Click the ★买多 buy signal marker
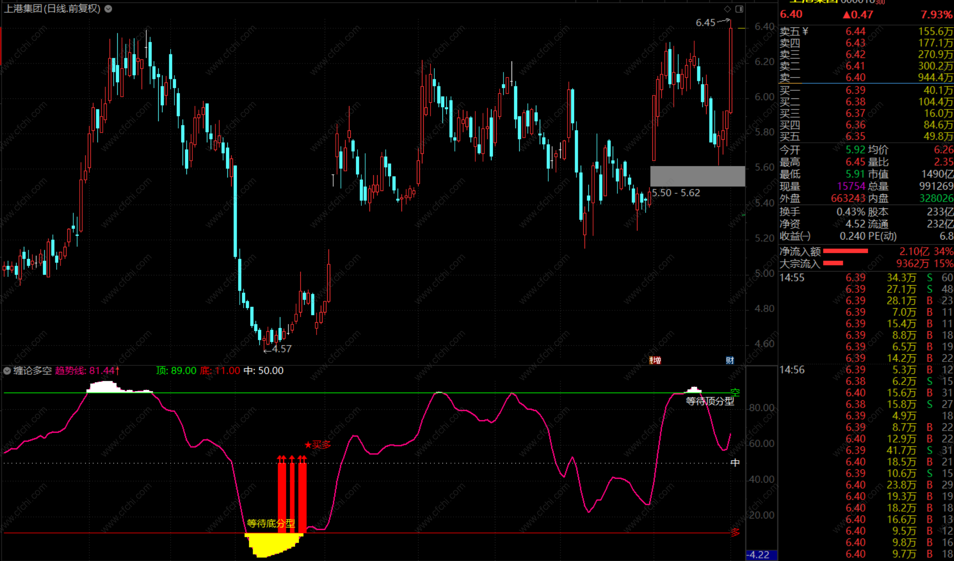Screen dimensions: 954x561 click(x=318, y=445)
